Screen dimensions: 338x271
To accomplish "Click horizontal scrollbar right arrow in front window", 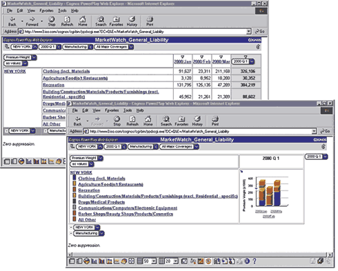I will pyautogui.click(x=330, y=254).
